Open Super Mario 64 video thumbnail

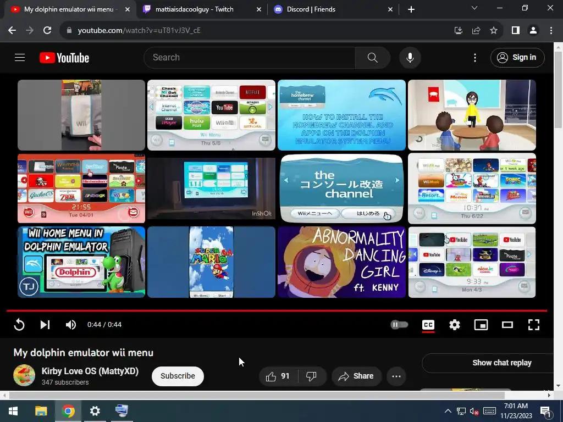tap(211, 262)
